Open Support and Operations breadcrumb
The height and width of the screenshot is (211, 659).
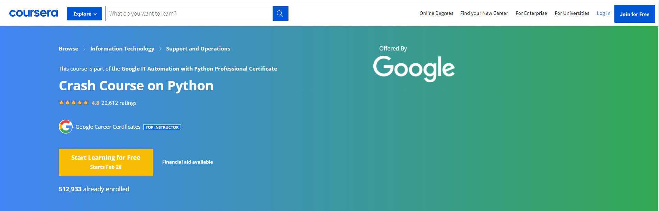(198, 49)
